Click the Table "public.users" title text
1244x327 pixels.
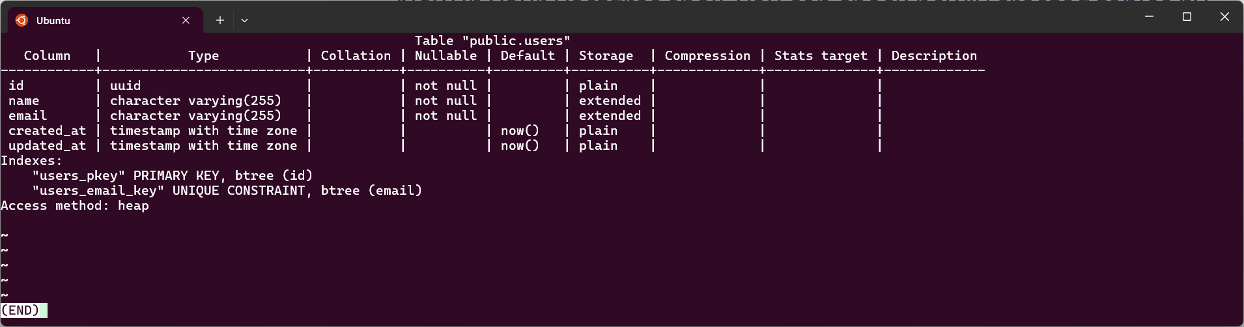pyautogui.click(x=492, y=41)
